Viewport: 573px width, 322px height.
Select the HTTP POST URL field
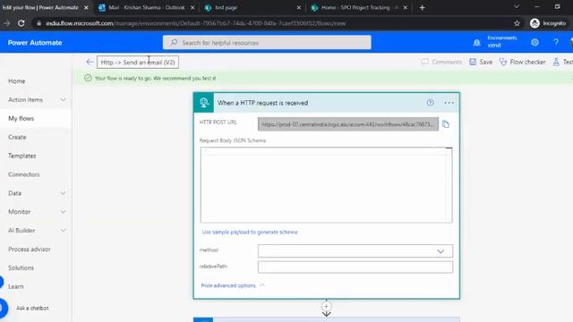pyautogui.click(x=348, y=124)
